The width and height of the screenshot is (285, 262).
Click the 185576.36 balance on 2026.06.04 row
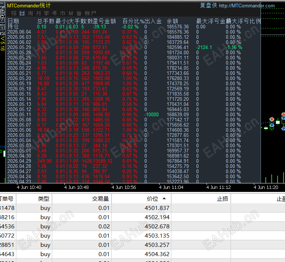(x=178, y=32)
